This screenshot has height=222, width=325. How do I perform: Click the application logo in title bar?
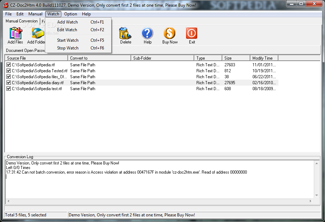click(x=6, y=5)
